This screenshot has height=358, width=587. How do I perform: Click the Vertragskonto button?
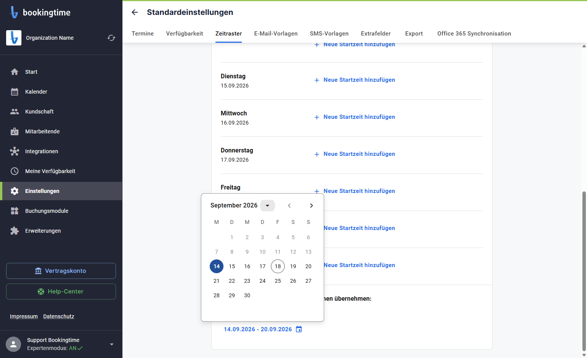[61, 271]
